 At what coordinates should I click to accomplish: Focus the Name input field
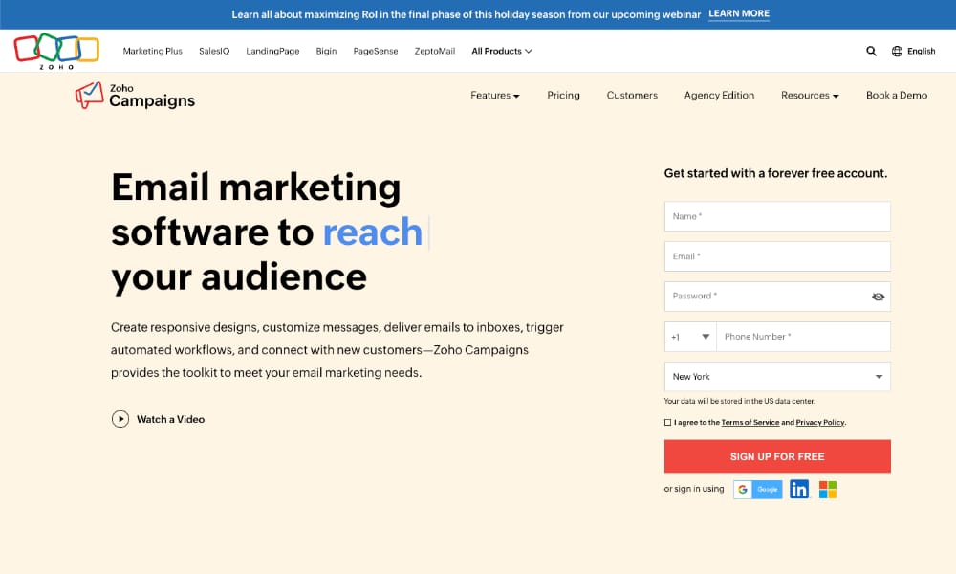tap(777, 216)
